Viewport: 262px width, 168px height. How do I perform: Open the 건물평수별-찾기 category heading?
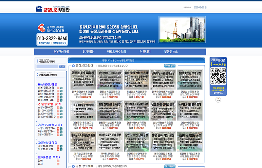(49, 104)
